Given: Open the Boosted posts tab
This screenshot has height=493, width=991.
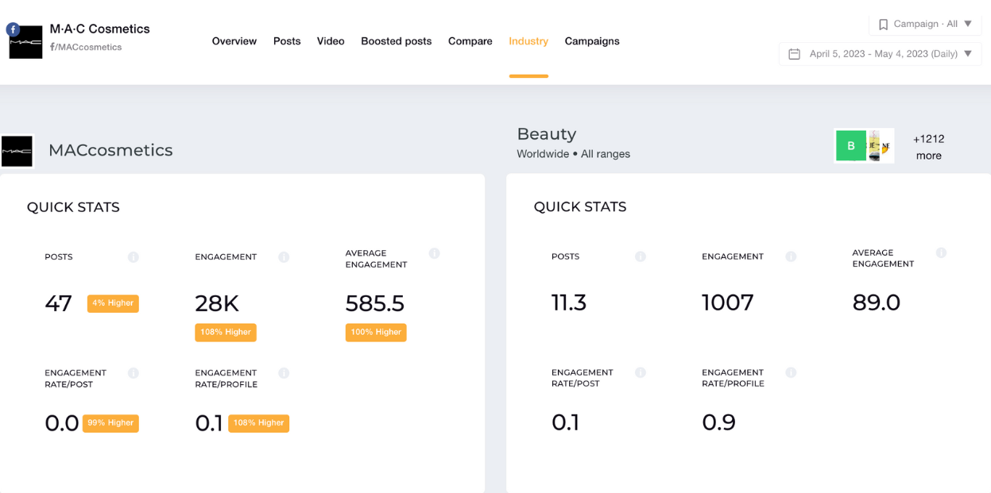Looking at the screenshot, I should 397,41.
